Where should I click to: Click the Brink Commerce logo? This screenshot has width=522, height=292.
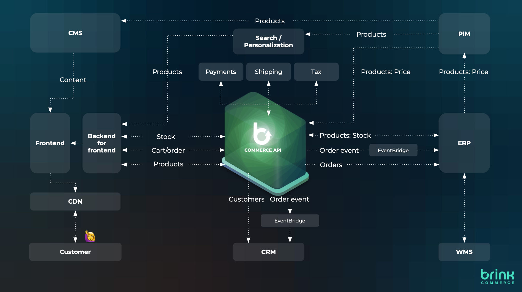pos(497,276)
